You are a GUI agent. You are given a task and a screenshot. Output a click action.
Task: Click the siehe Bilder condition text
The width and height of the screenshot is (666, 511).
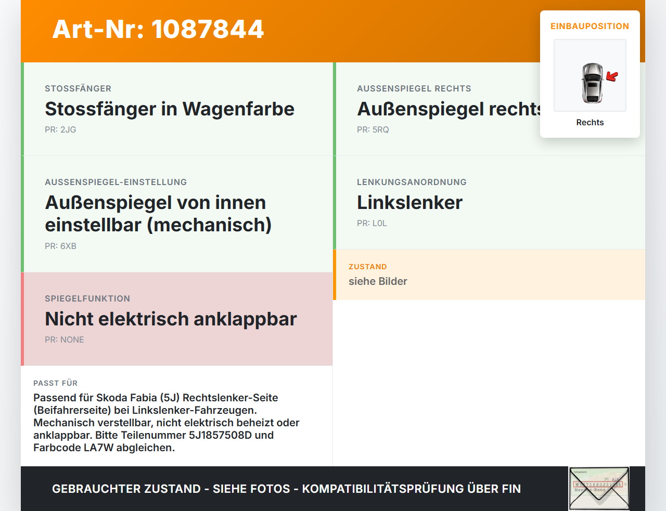(378, 281)
